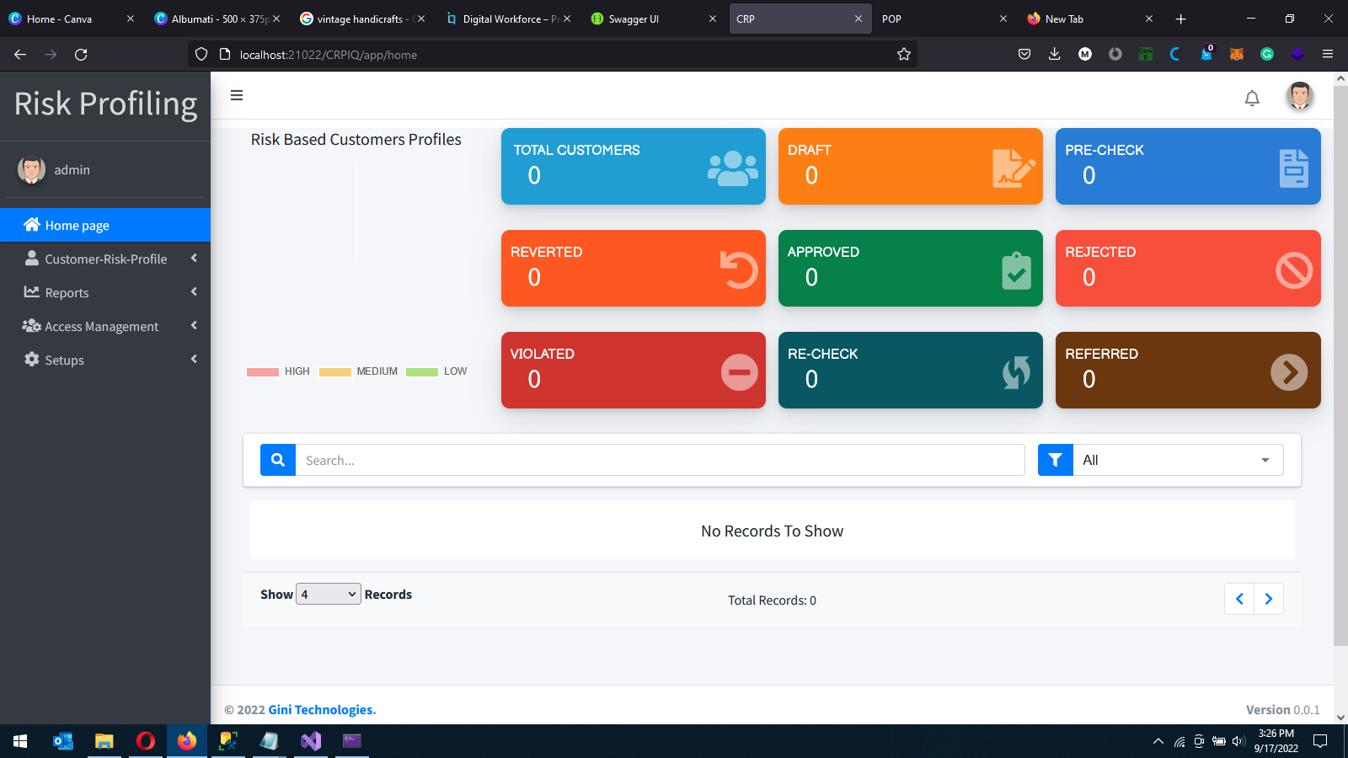
Task: Click the volume icon in system tray
Action: point(1238,741)
